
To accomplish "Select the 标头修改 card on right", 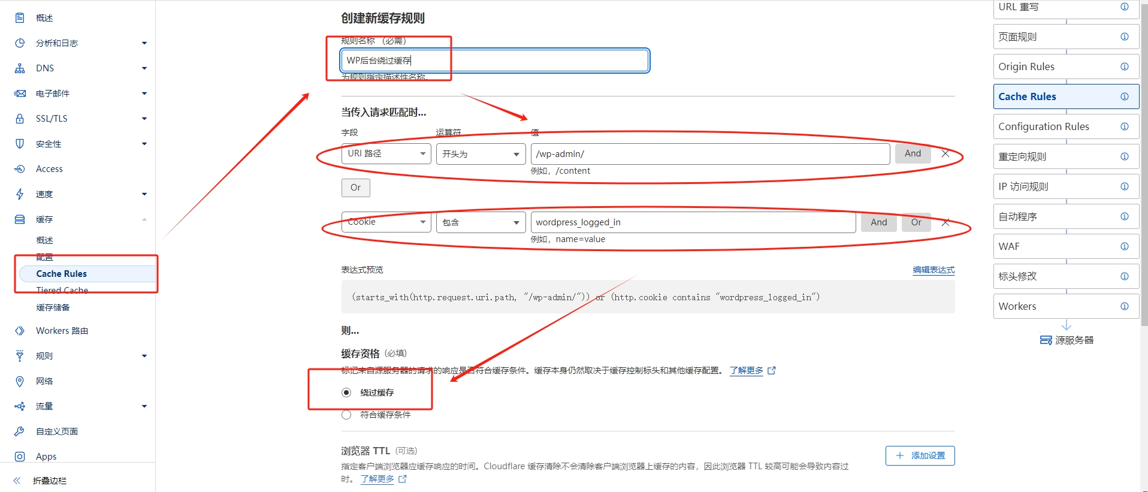I will [1066, 276].
